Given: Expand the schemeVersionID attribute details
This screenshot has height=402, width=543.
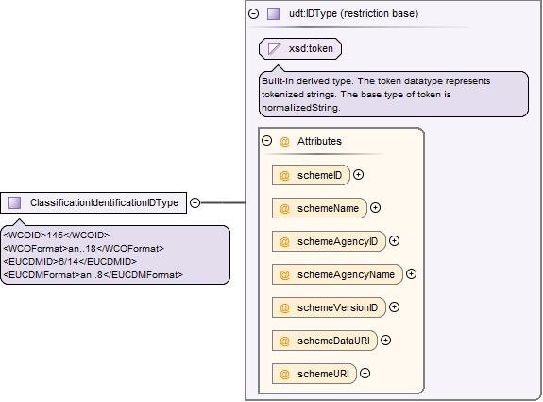Looking at the screenshot, I should point(394,307).
